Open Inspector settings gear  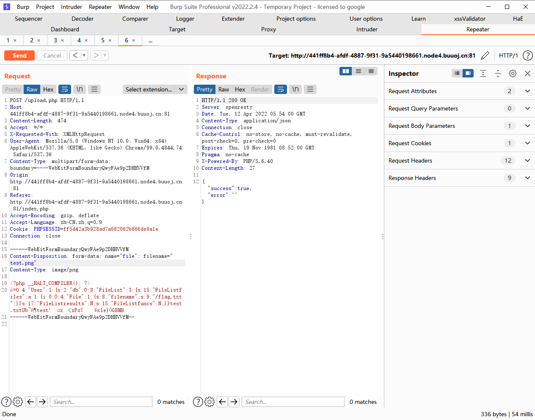tap(513, 73)
